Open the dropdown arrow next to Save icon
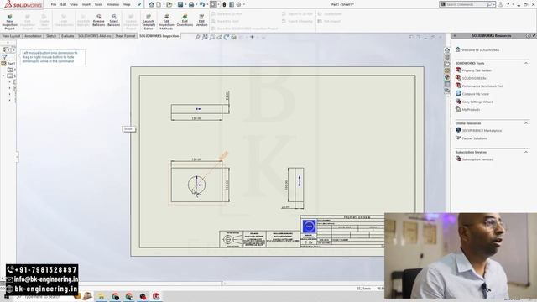This screenshot has width=537, height=302. (x=185, y=4)
